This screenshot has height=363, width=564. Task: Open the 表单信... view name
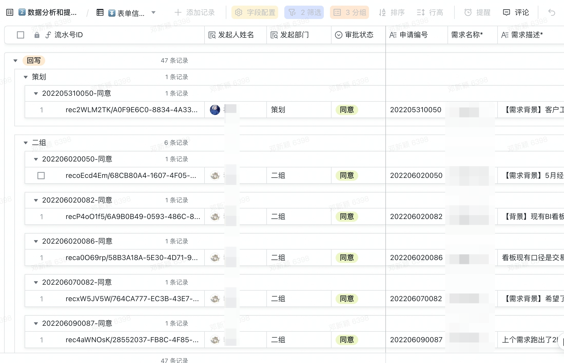point(127,13)
